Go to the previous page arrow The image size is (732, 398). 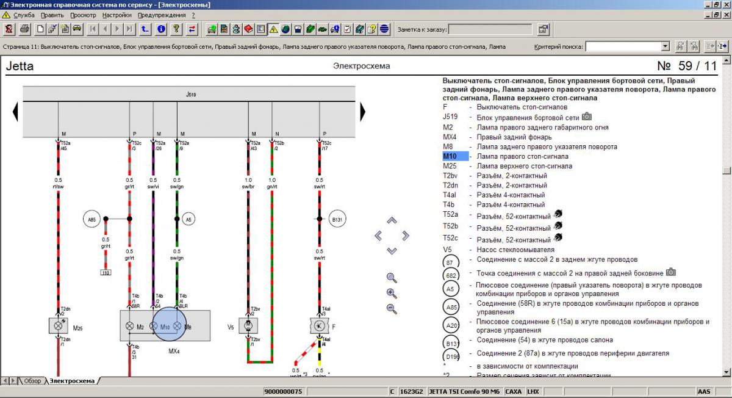(x=106, y=29)
